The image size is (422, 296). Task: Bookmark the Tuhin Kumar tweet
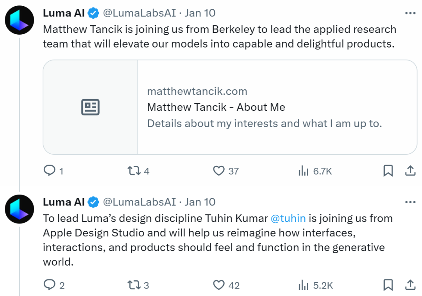pos(388,285)
